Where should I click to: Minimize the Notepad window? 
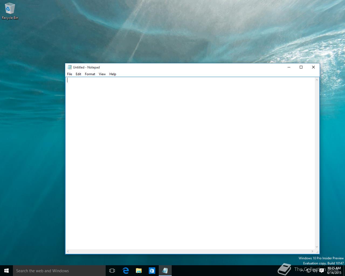289,67
